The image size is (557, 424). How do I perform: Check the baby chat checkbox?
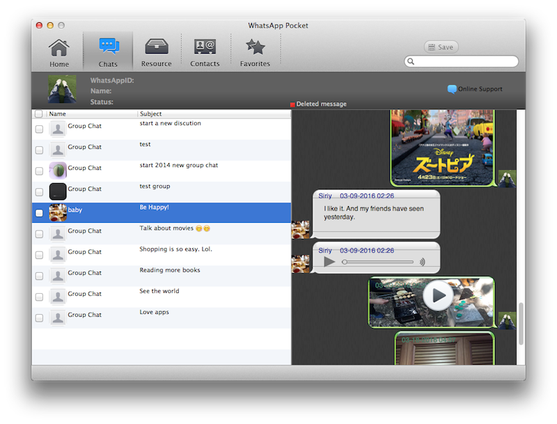(39, 213)
